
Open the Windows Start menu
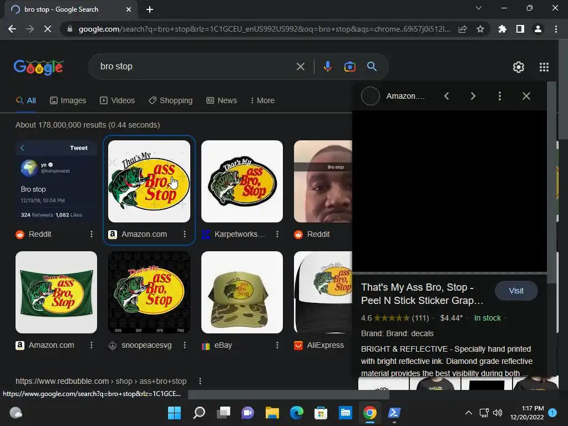(174, 413)
